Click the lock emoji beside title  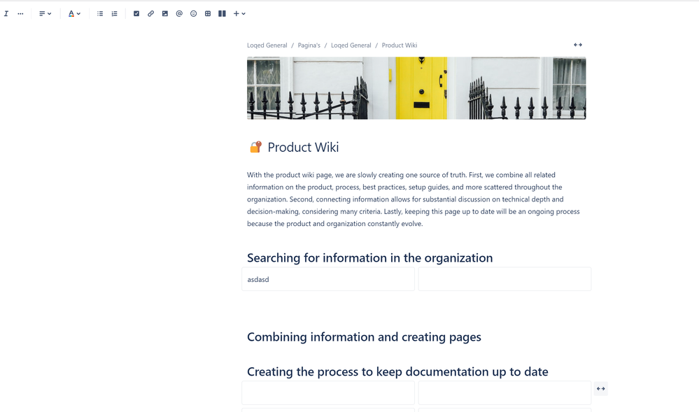[x=255, y=147]
